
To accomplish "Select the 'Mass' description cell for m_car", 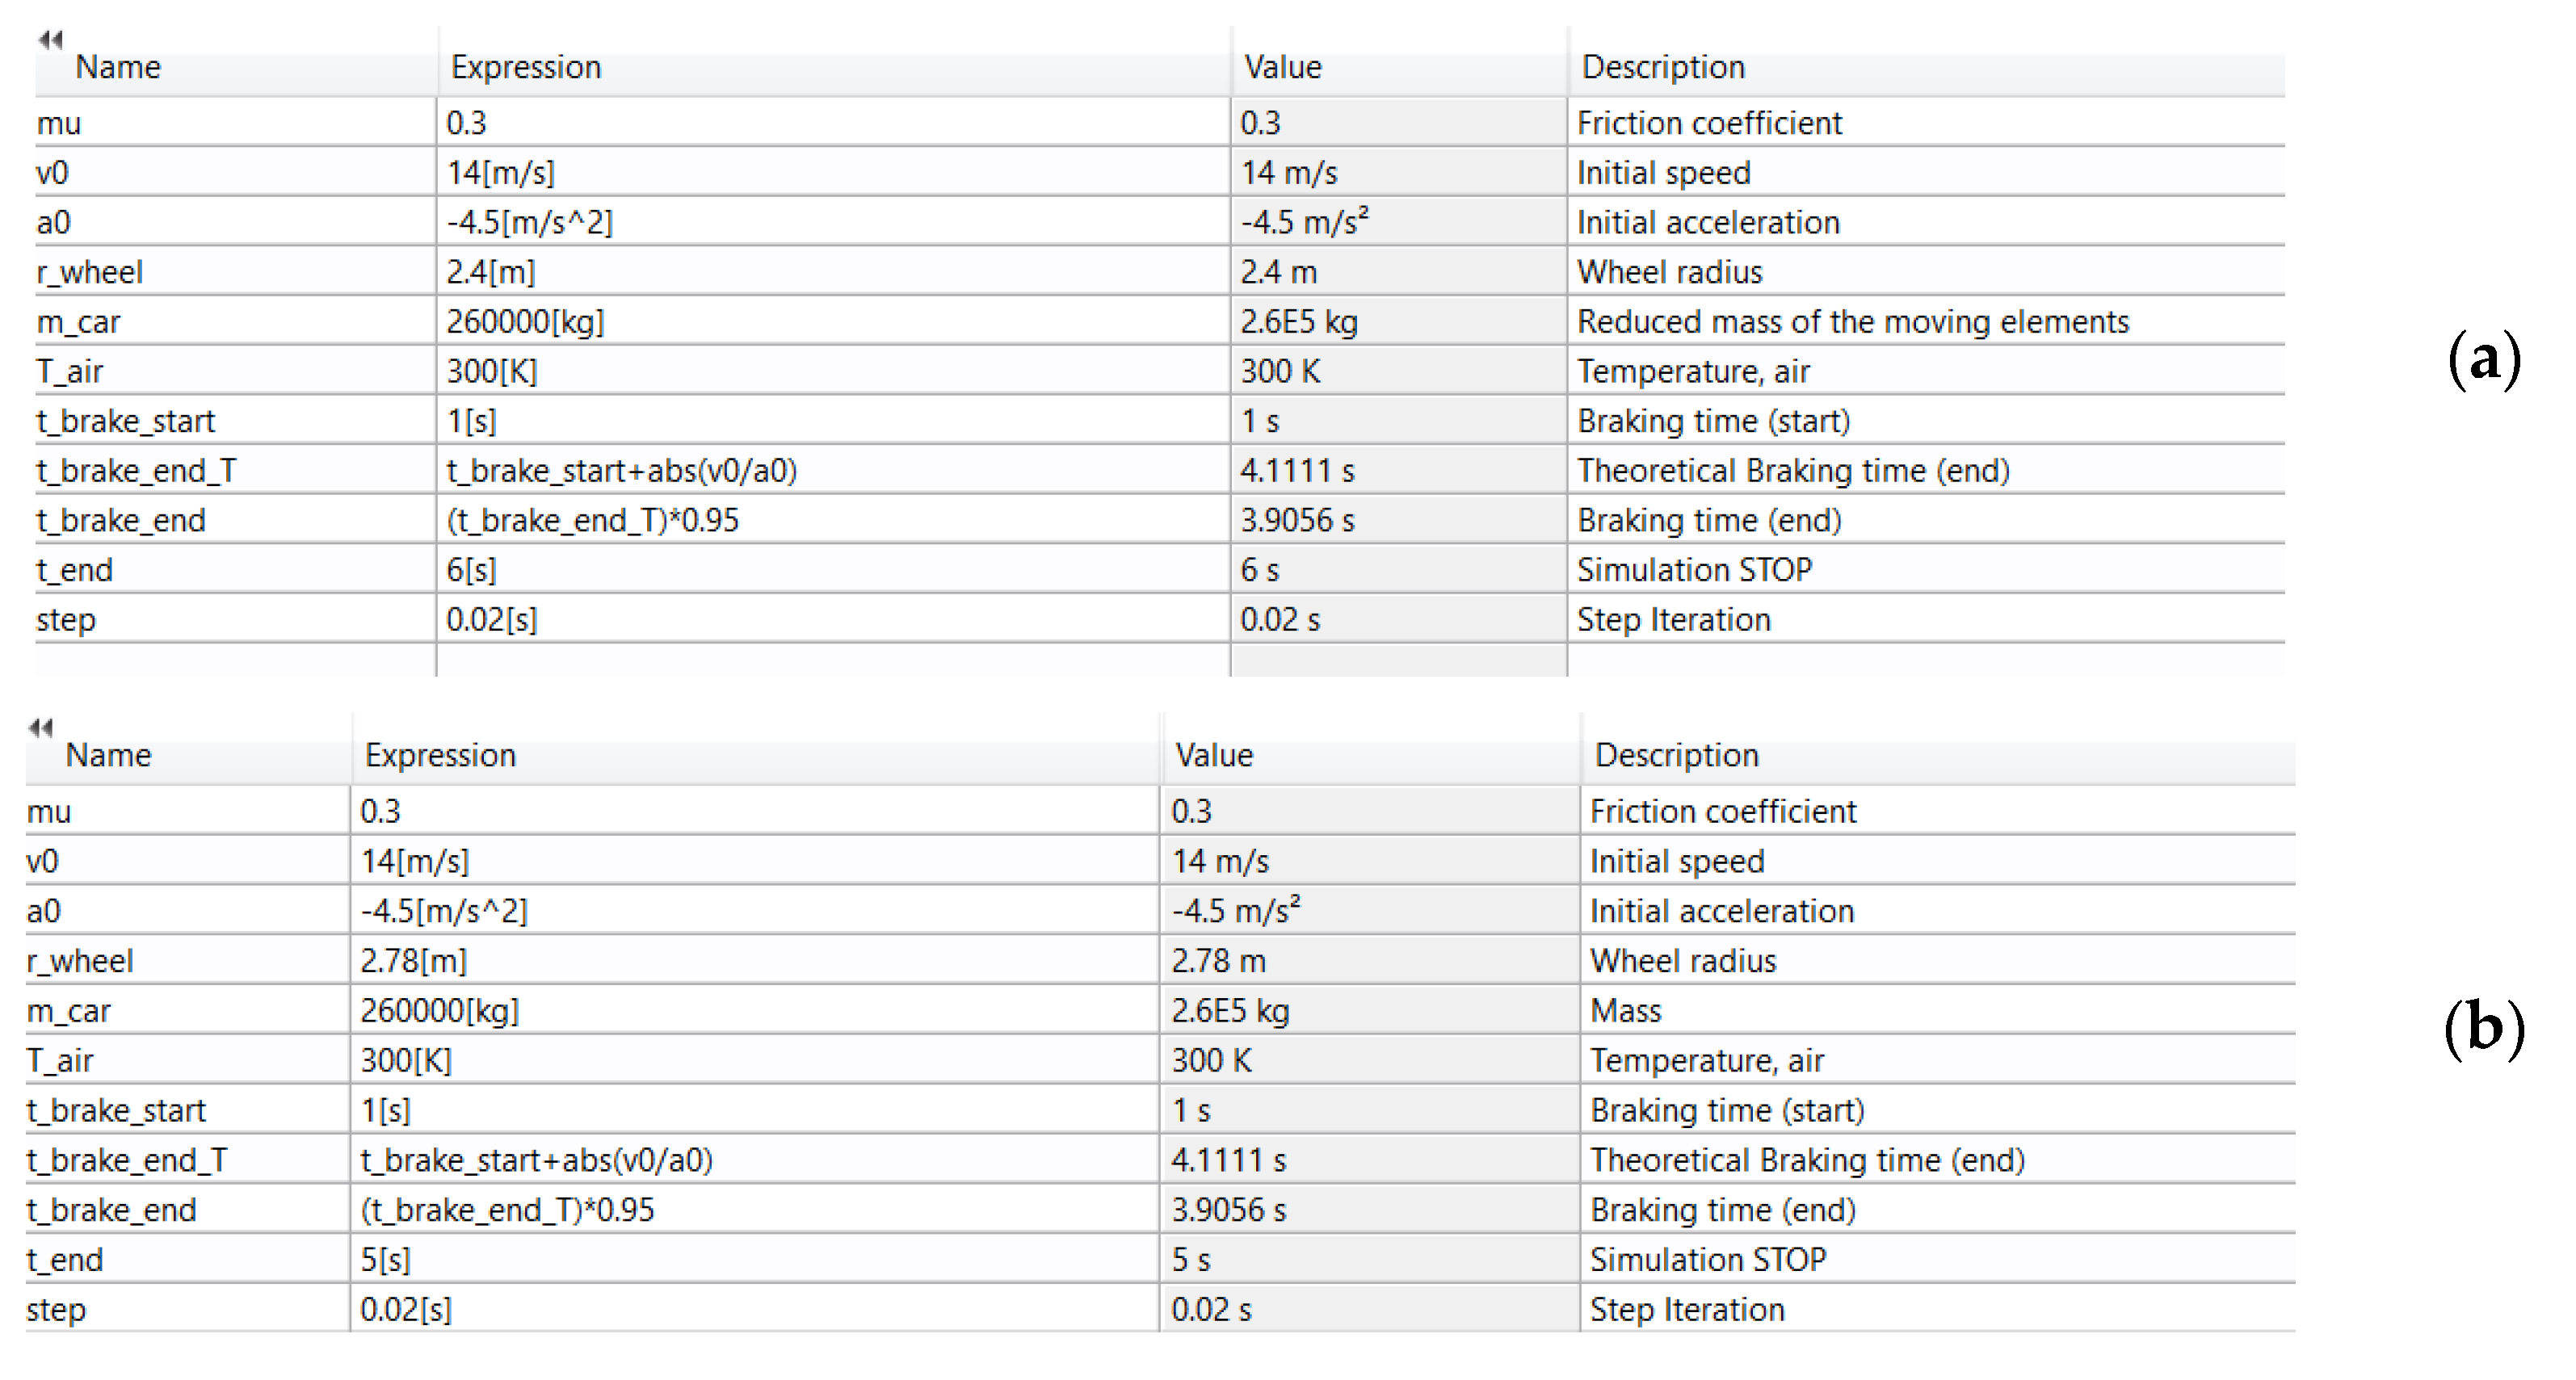I will coord(1625,1011).
